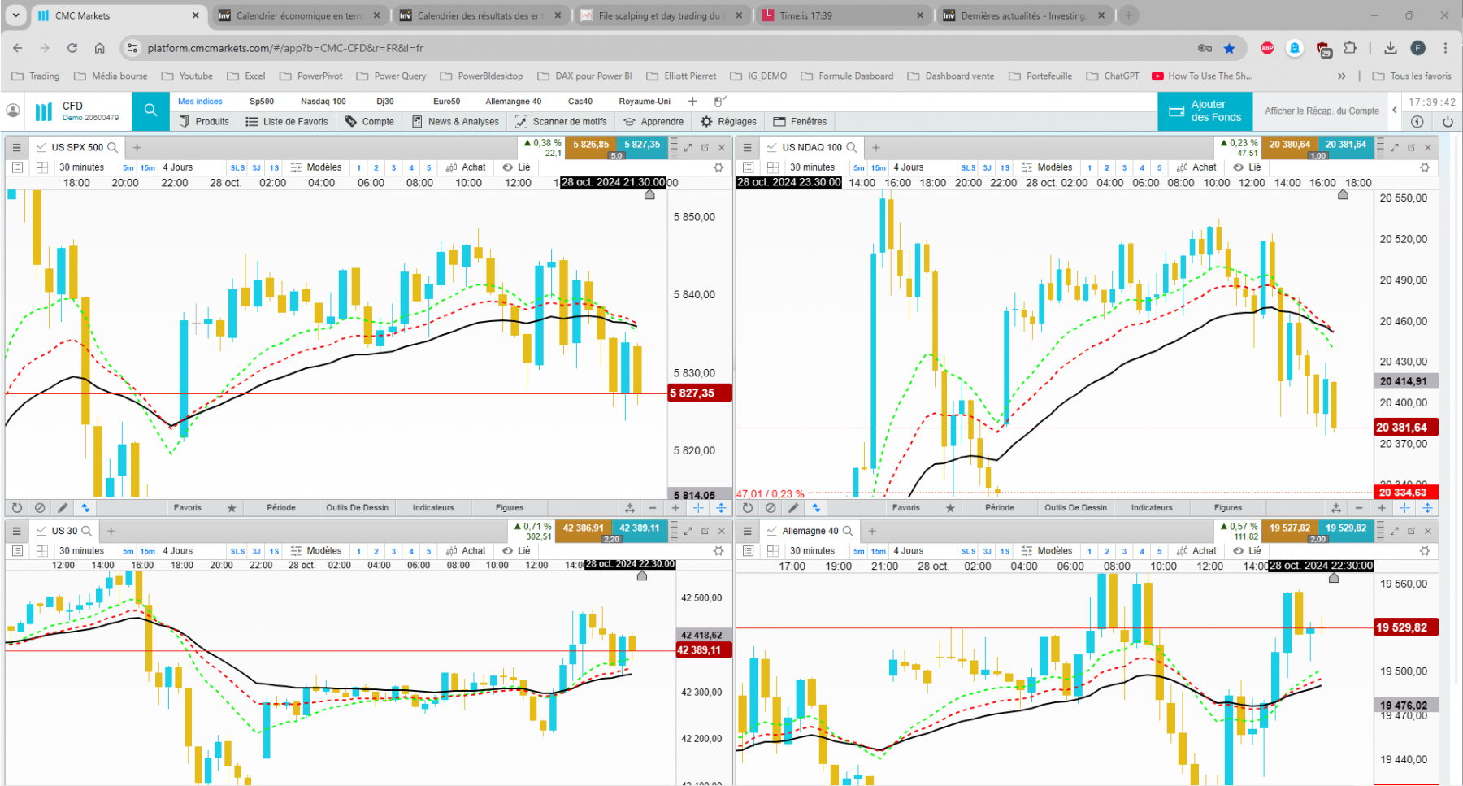Open the Produits menu
Image resolution: width=1463 pixels, height=786 pixels.
[205, 121]
